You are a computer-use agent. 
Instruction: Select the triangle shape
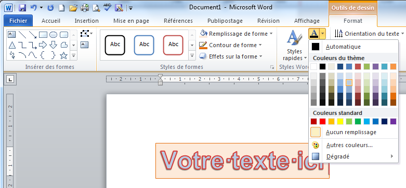click(12, 45)
